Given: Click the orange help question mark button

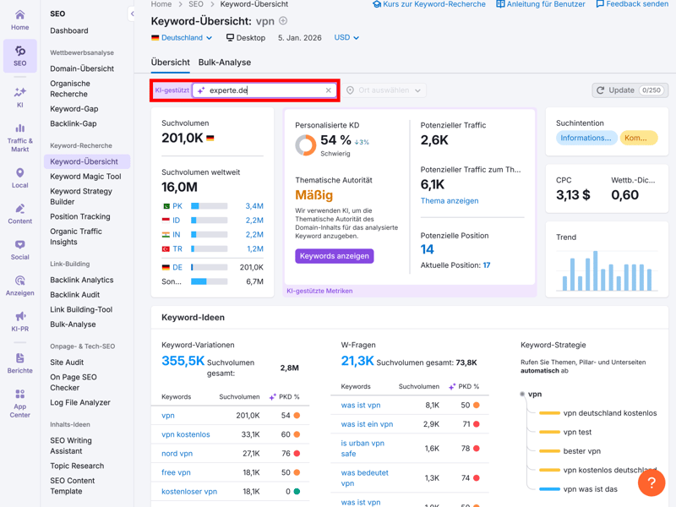Looking at the screenshot, I should pyautogui.click(x=651, y=482).
